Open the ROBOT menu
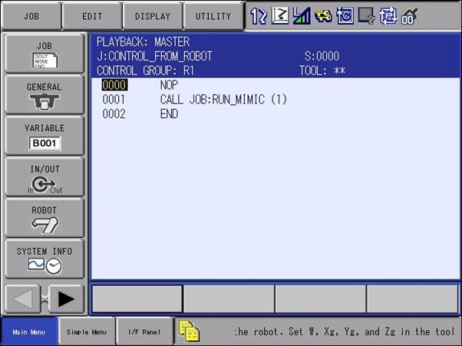462x346 pixels. point(45,217)
